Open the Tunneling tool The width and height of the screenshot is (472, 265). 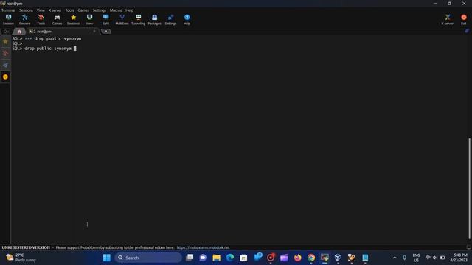(138, 20)
